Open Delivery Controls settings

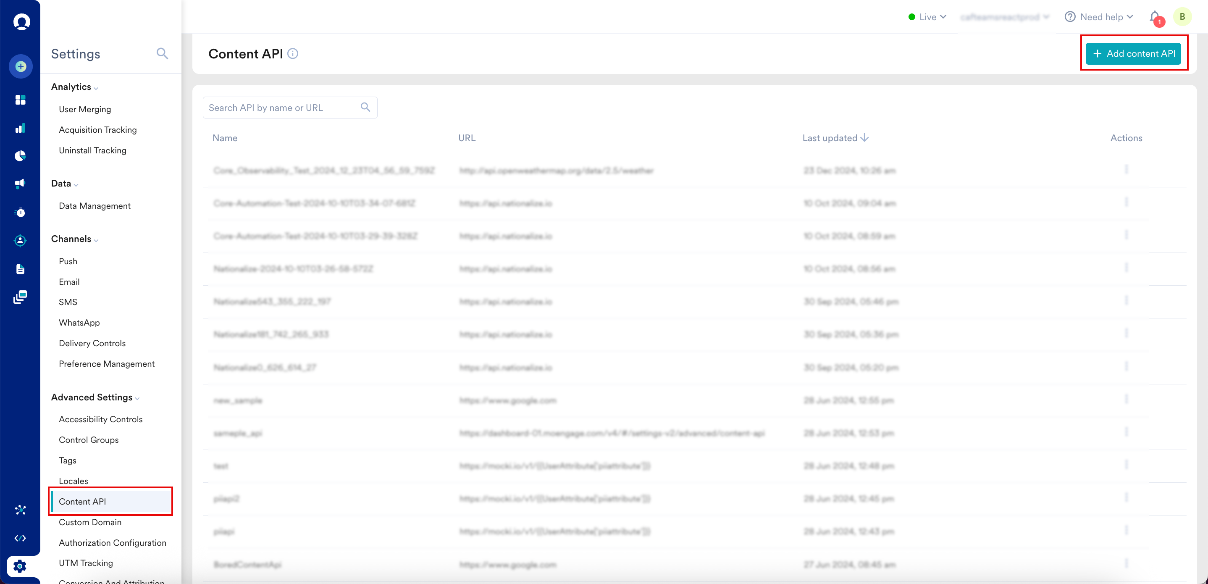(92, 343)
